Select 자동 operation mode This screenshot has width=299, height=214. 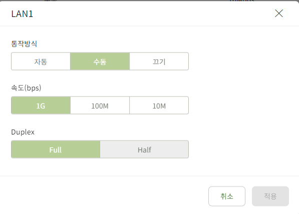(x=41, y=61)
